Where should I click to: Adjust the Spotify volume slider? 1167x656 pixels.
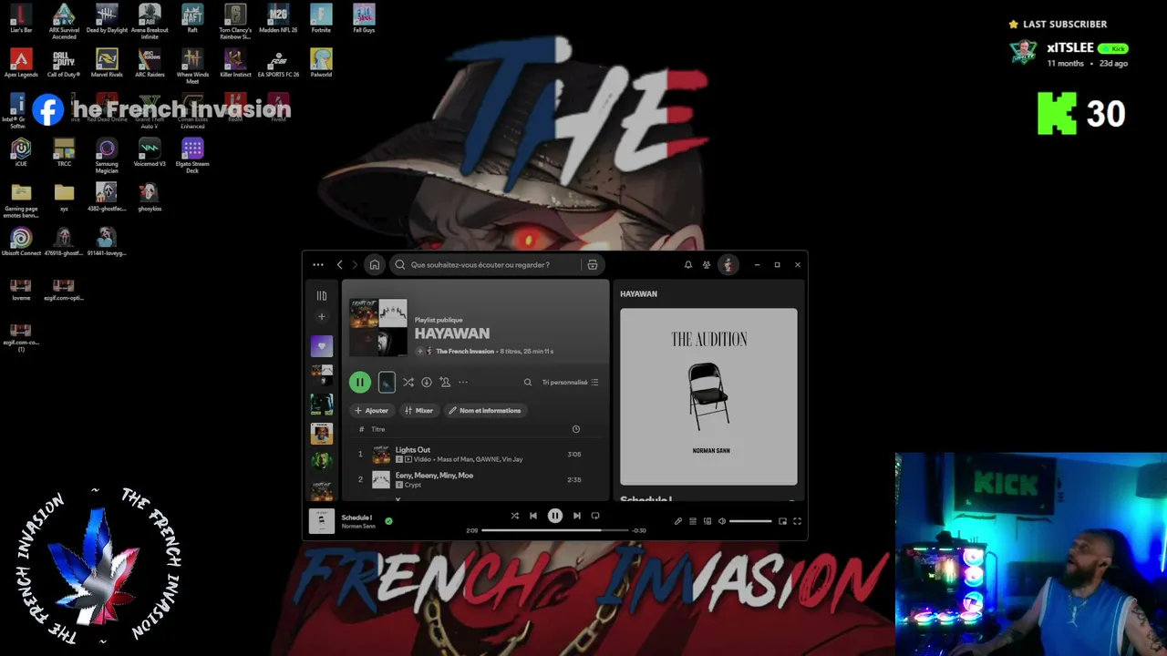[x=750, y=521]
